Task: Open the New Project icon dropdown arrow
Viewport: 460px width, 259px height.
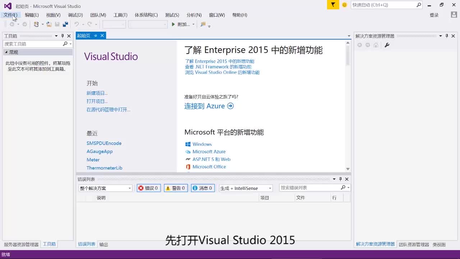Action: [x=42, y=24]
